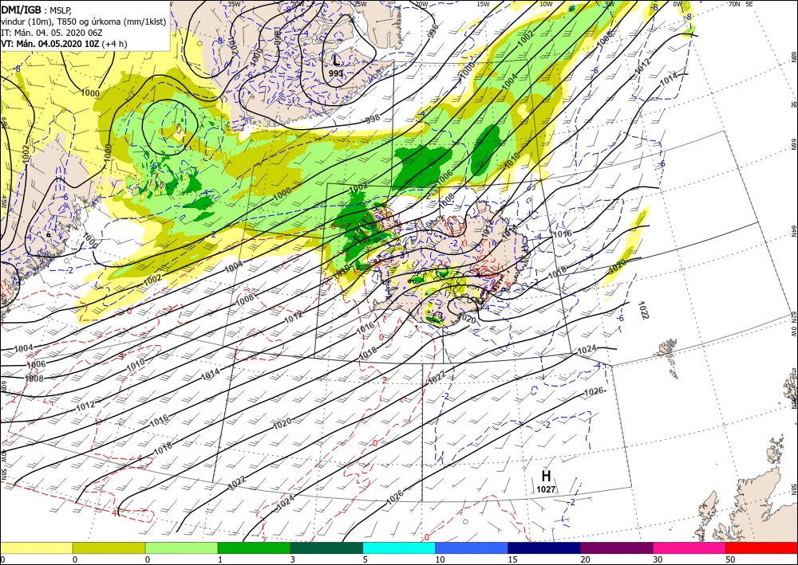Screen dimensions: 798x565
Task: Click the olive-yellow legend swatch
Action: 109,547
